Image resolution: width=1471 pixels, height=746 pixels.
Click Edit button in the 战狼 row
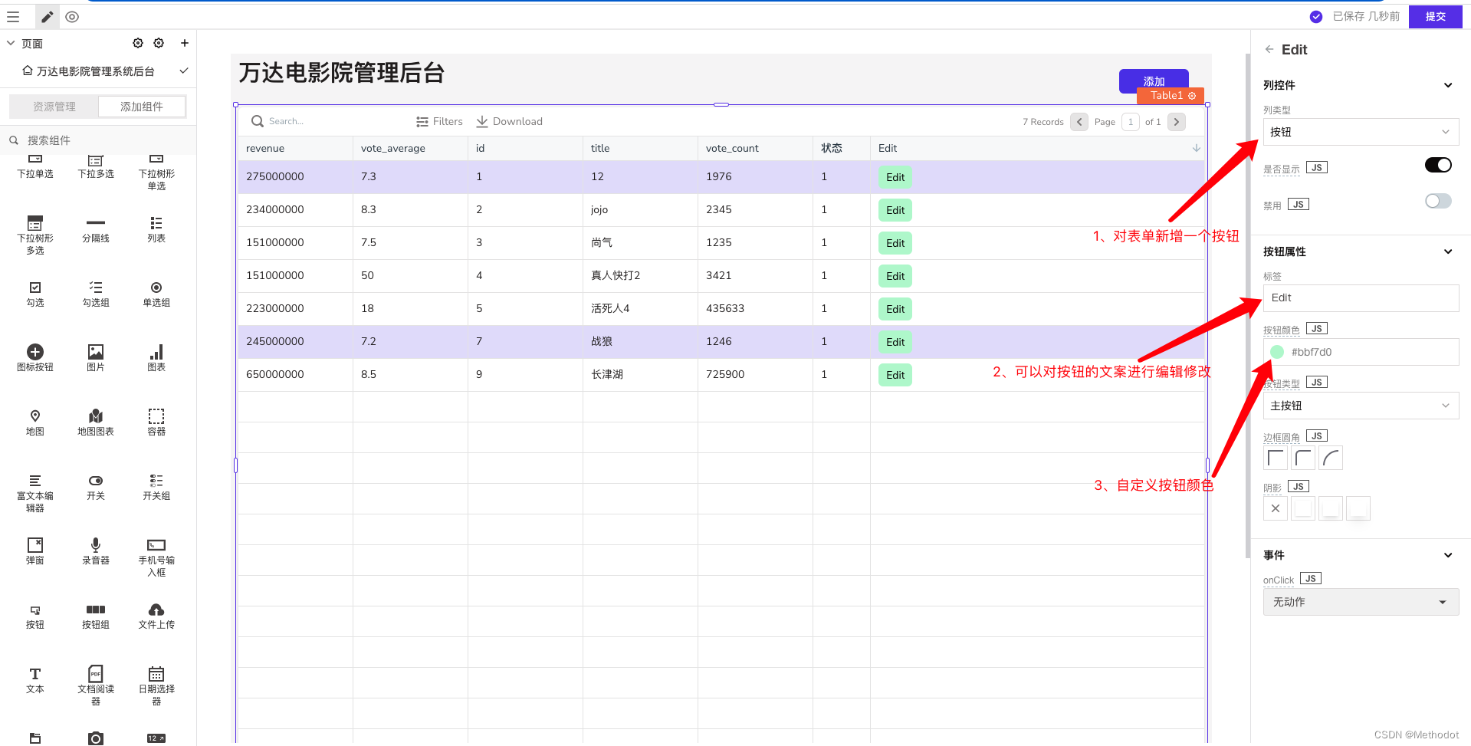(x=895, y=342)
